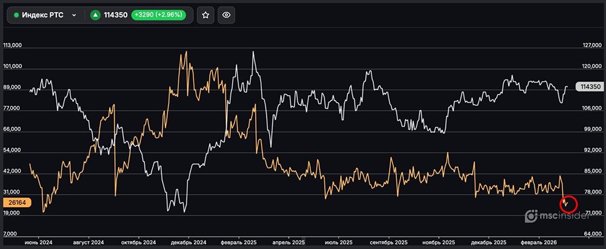Viewport: 606px width, 249px height.
Task: Click right axis value 78,000
Action: coord(593,192)
